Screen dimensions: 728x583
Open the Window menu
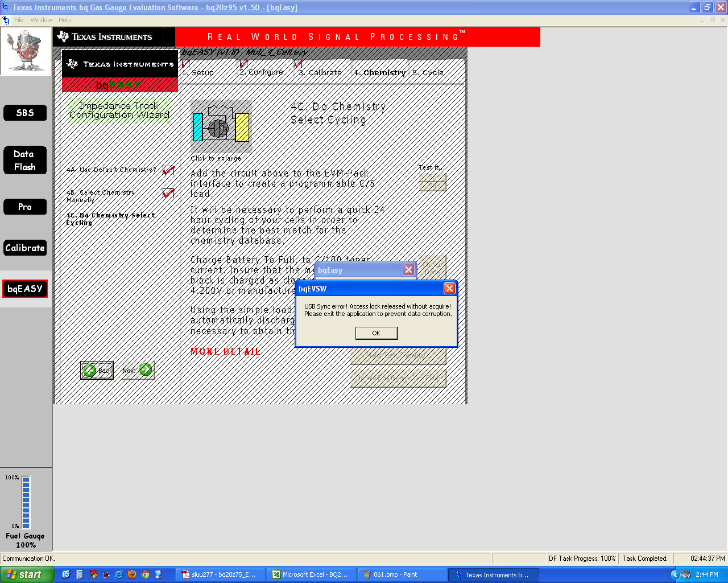point(41,20)
